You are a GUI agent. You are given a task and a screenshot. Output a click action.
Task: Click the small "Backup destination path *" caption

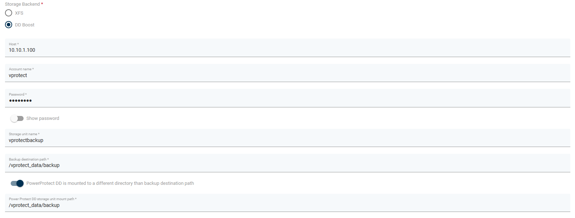click(29, 159)
